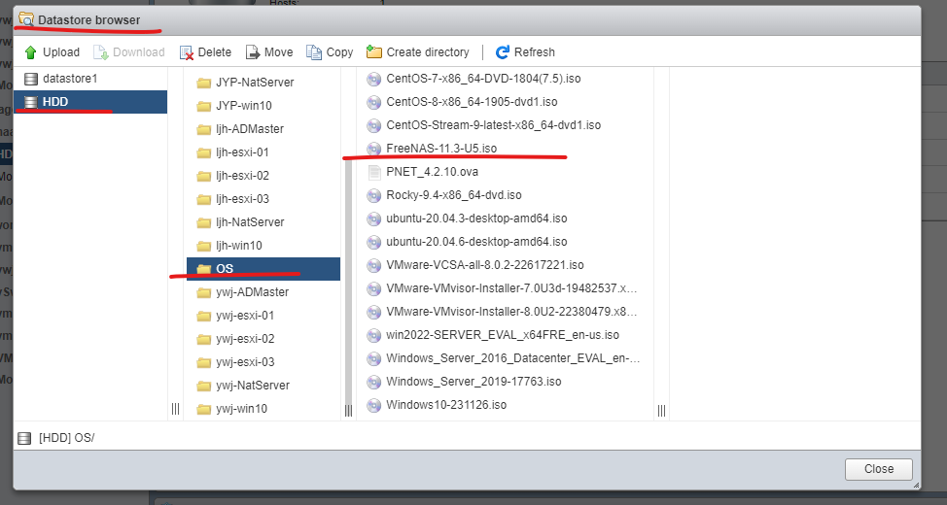Click the Datastore browser title icon
Screen dimensions: 947x505
26,19
